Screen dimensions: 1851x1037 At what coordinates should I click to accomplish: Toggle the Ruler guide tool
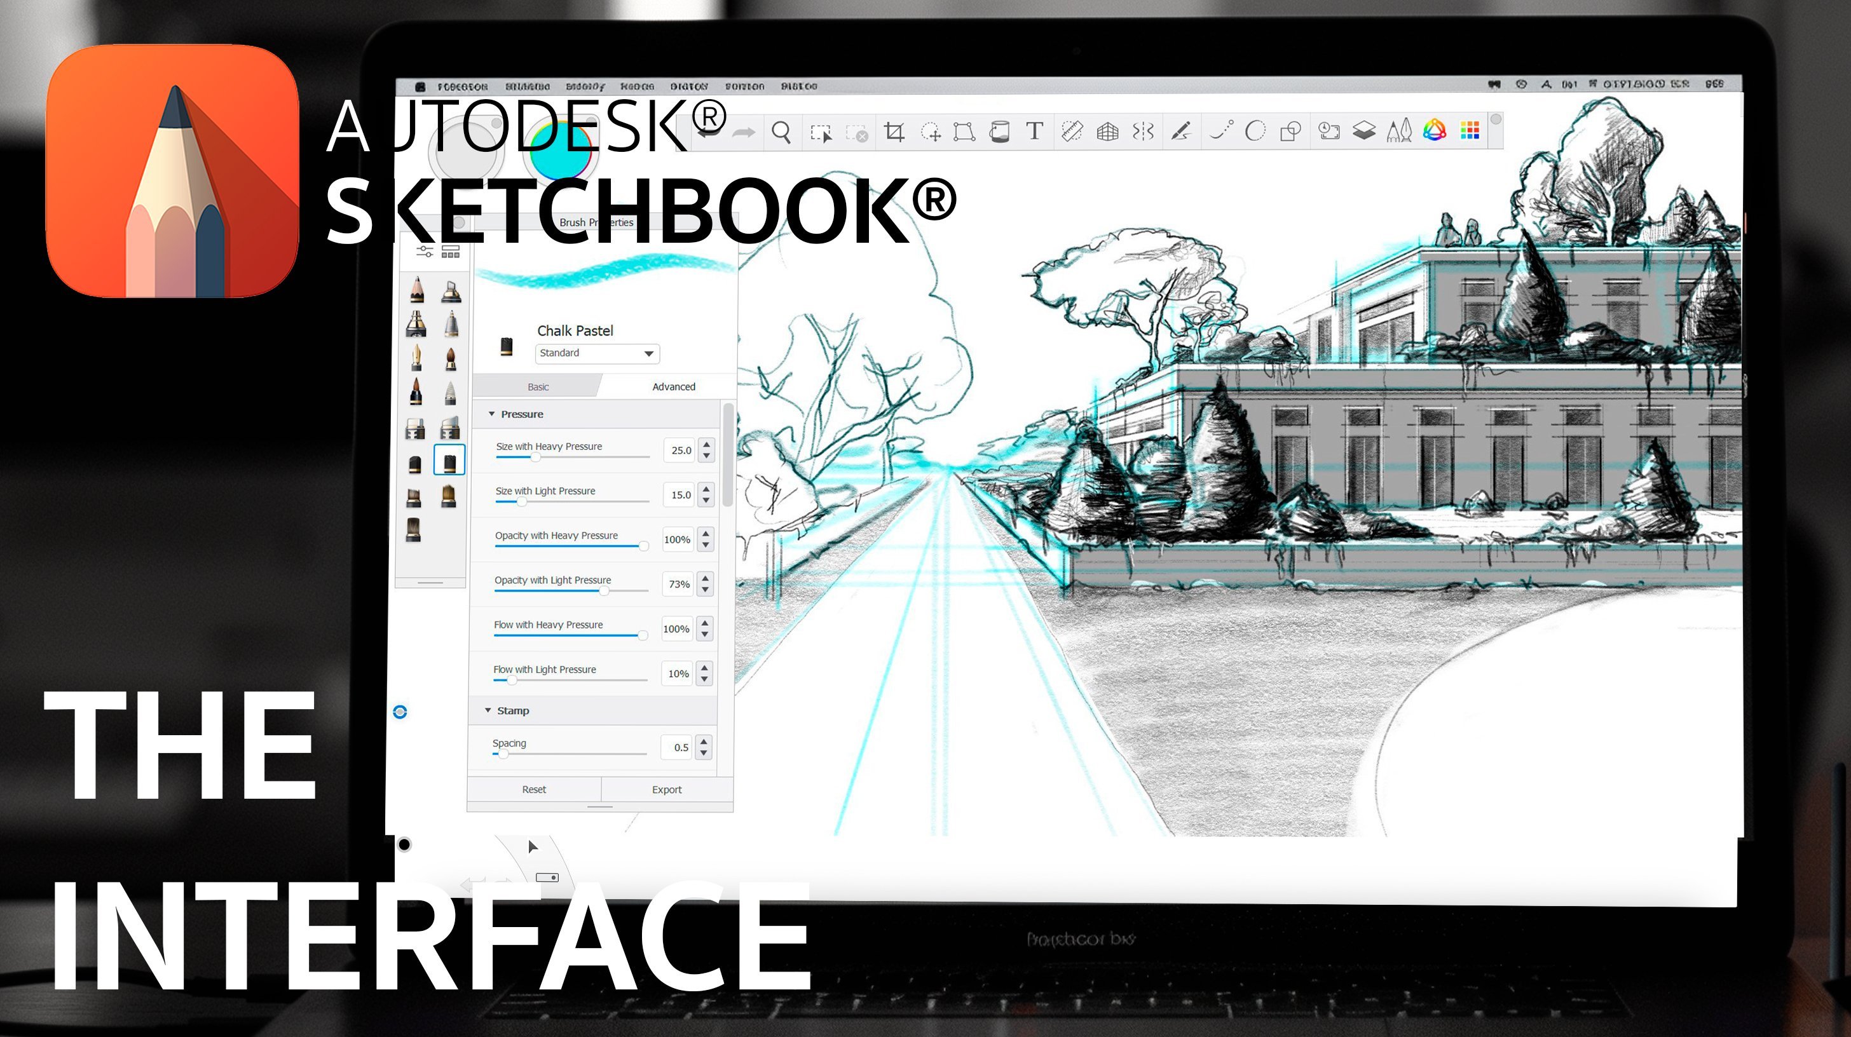1072,132
